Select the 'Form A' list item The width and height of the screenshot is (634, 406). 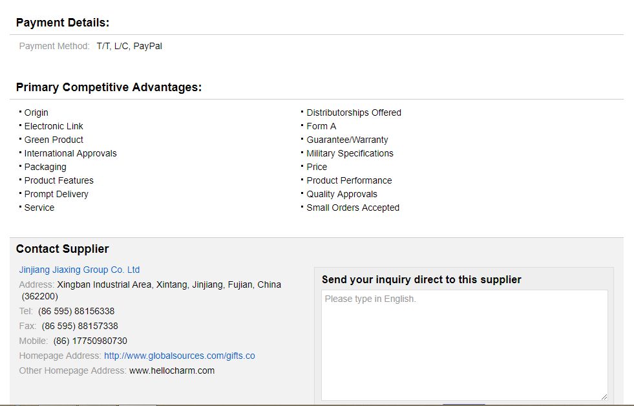pyautogui.click(x=321, y=126)
